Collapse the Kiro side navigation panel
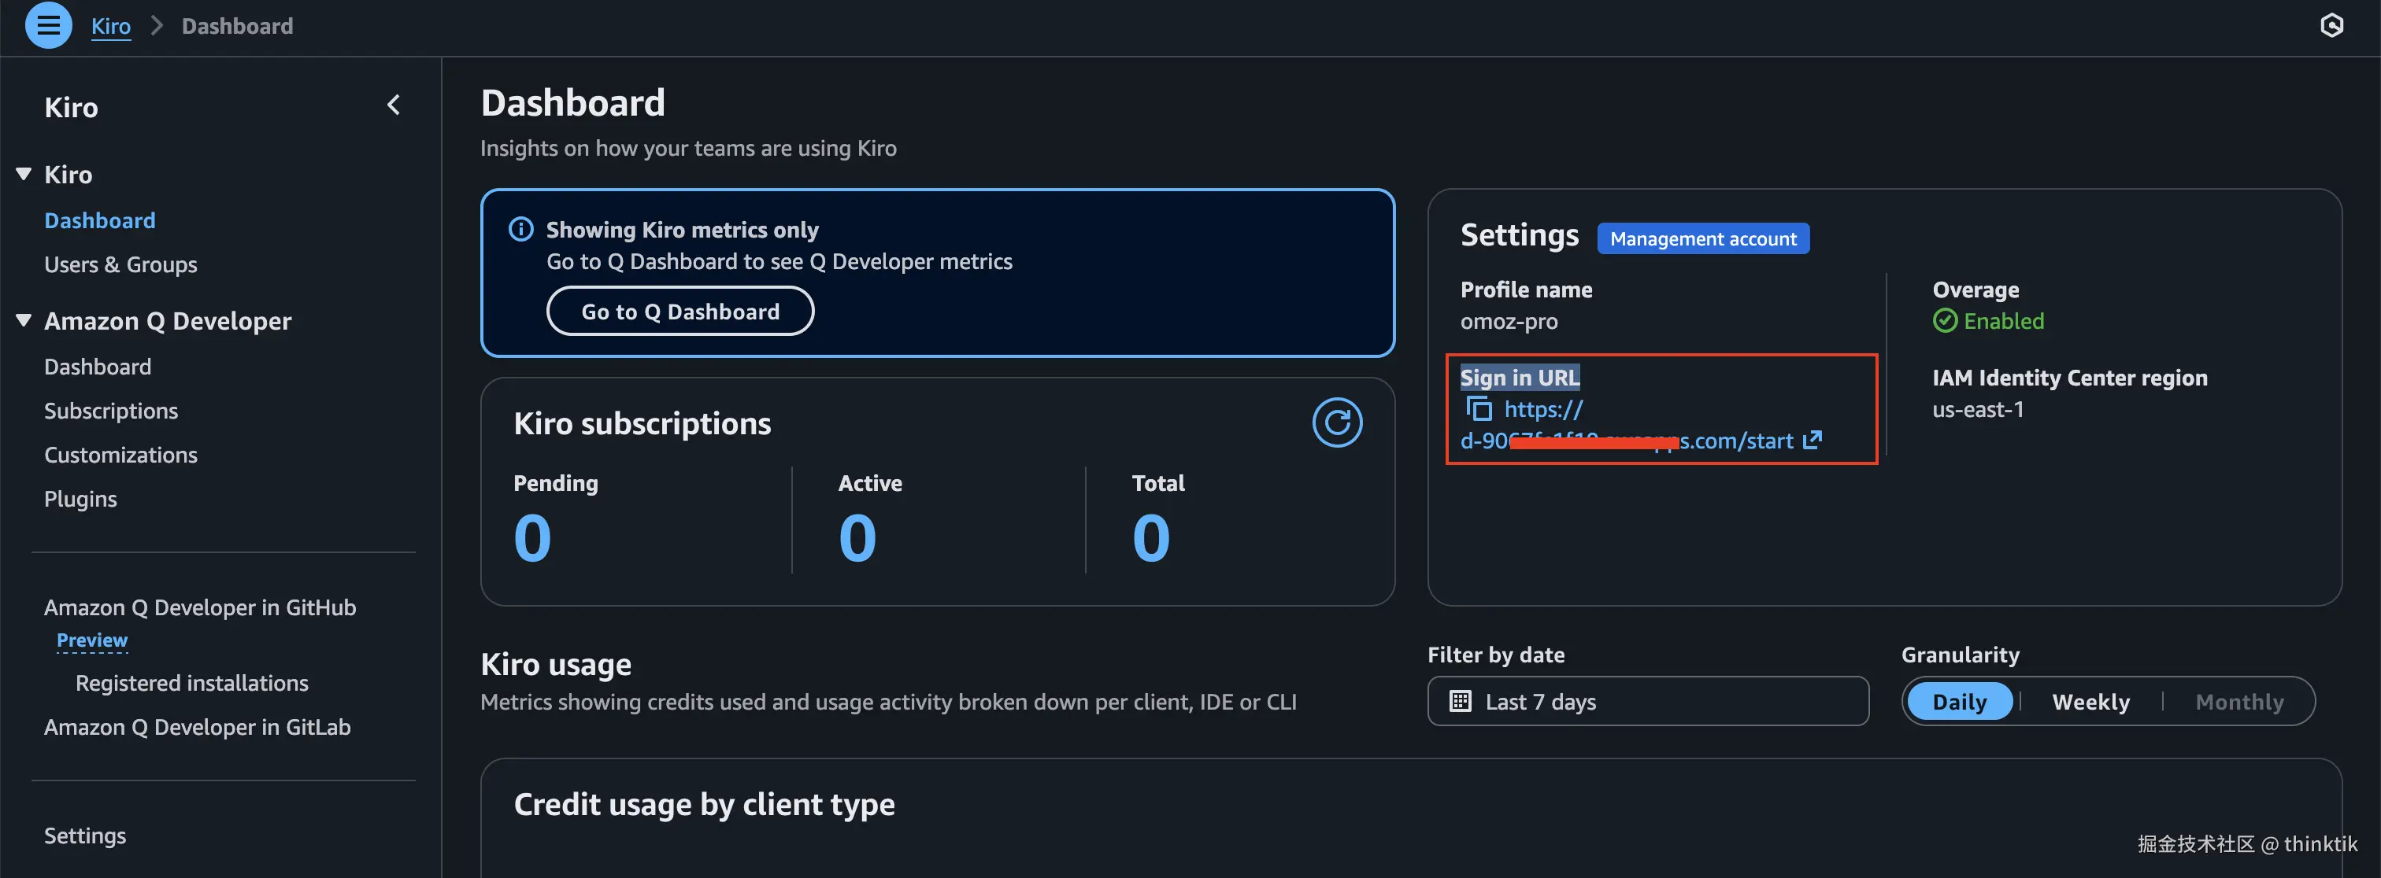2381x878 pixels. (394, 105)
